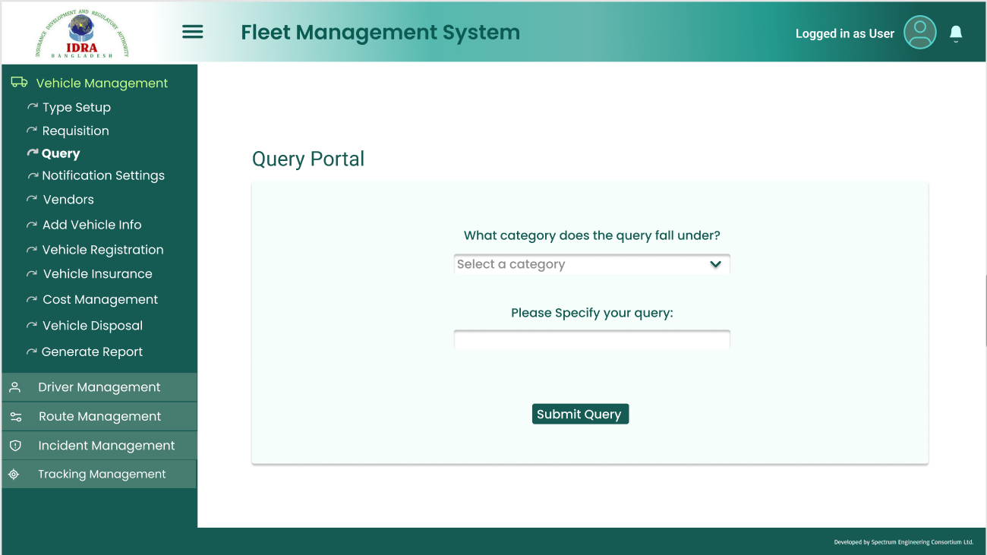Toggle the hamburger menu icon
The image size is (987, 555).
(193, 32)
